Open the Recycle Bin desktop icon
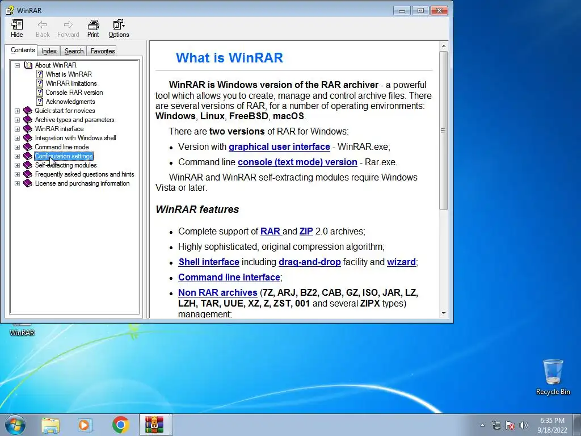Viewport: 581px width, 436px height. (553, 377)
